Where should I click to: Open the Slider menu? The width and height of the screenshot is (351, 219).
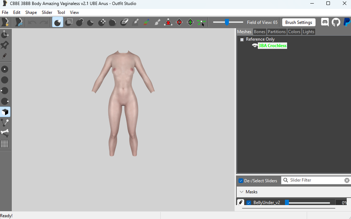[47, 12]
